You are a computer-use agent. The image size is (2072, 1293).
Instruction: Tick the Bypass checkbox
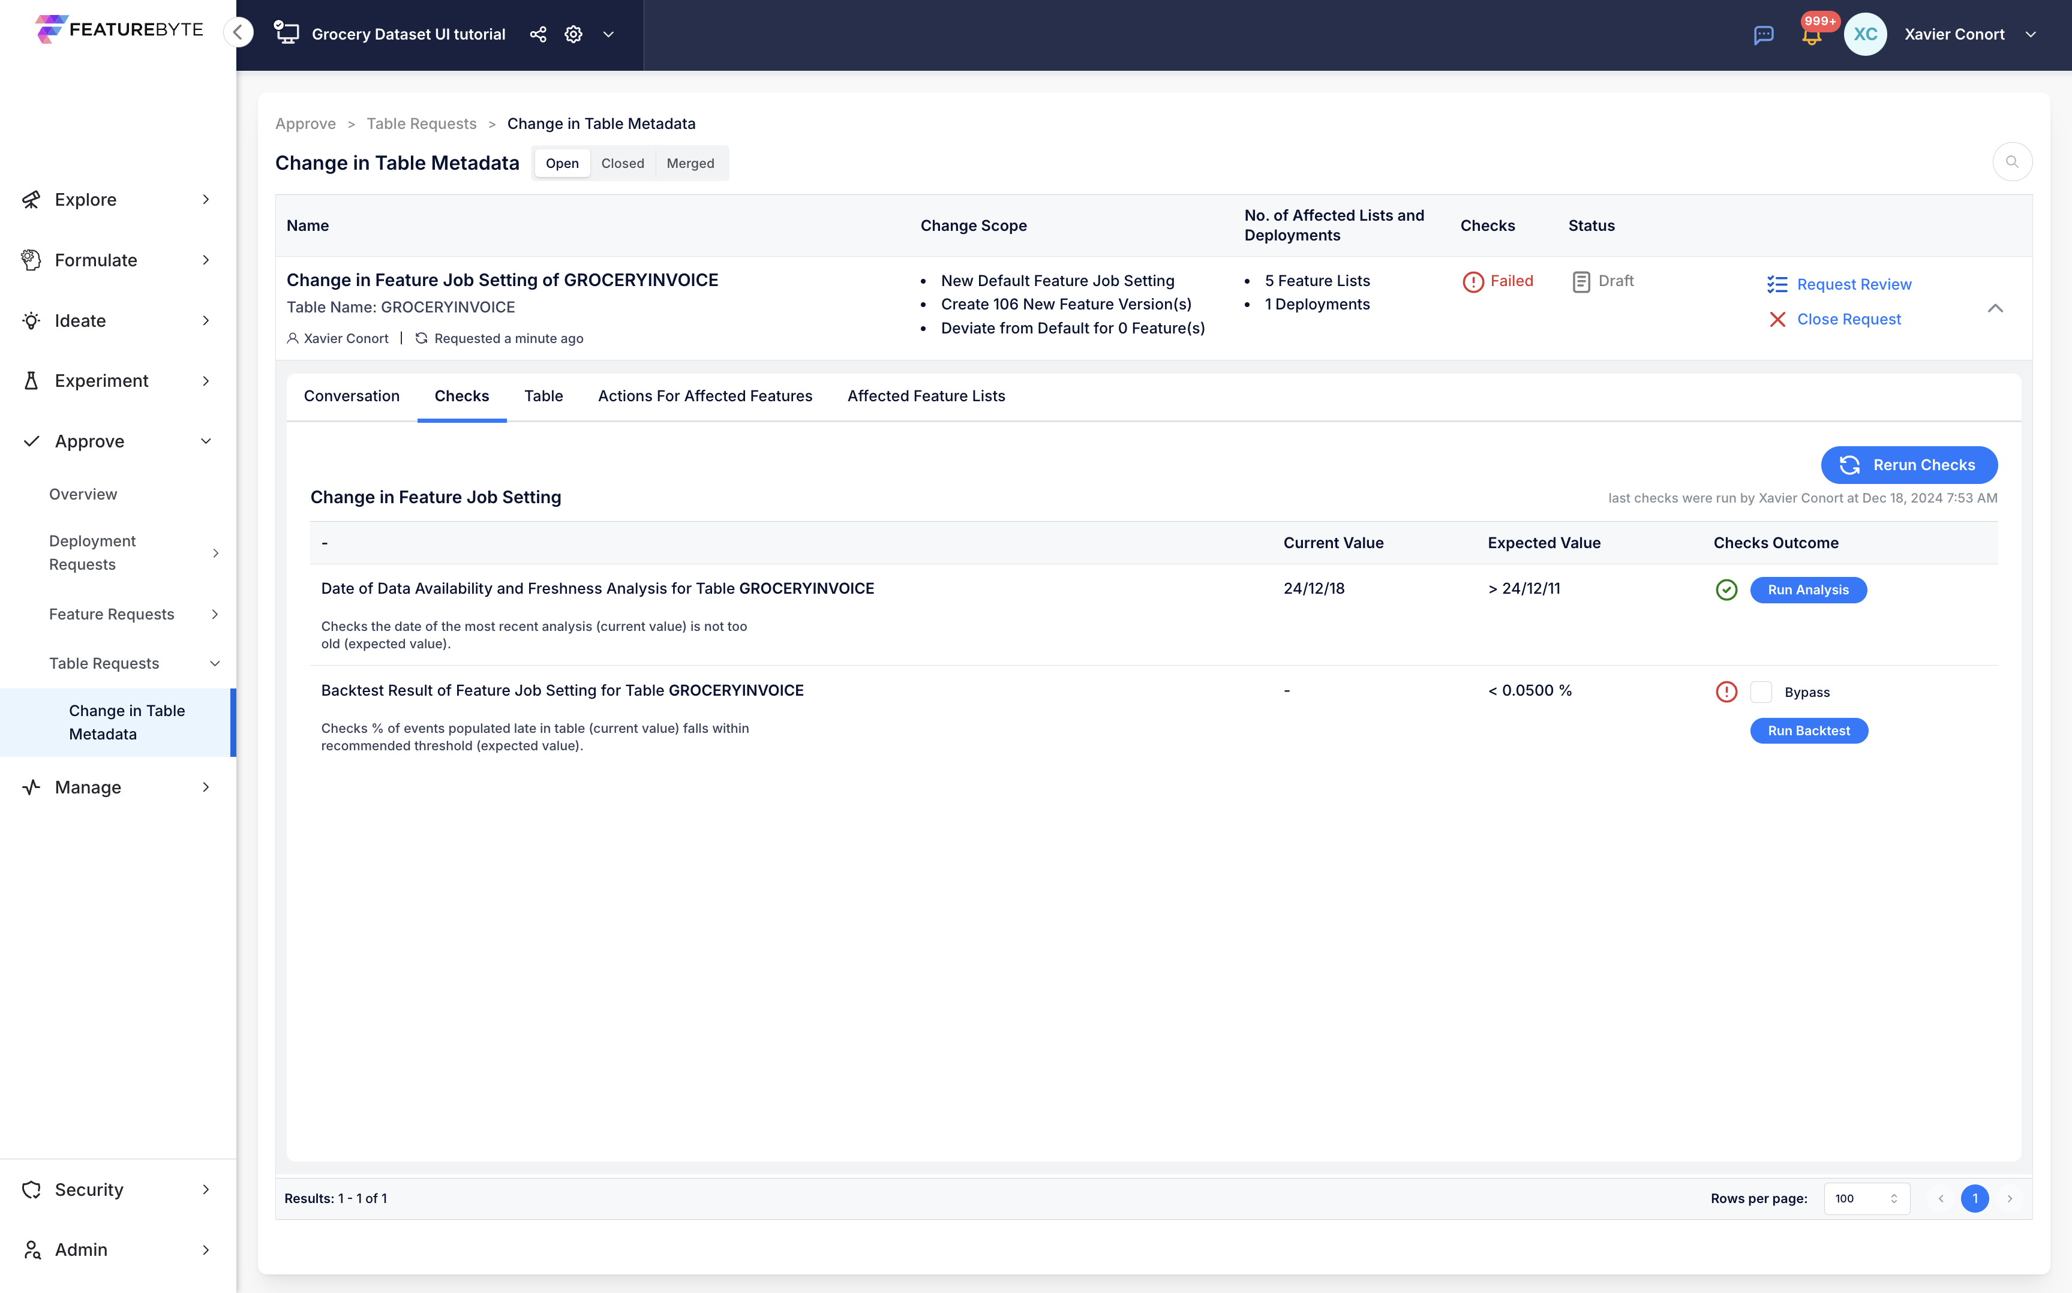(x=1761, y=692)
